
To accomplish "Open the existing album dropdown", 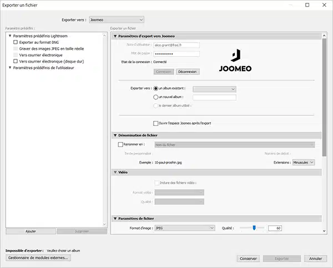I will pos(214,89).
